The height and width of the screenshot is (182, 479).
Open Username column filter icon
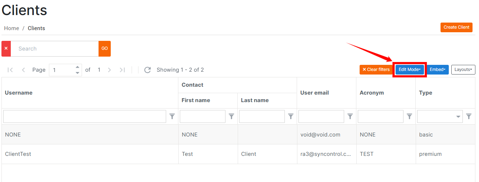(x=172, y=116)
